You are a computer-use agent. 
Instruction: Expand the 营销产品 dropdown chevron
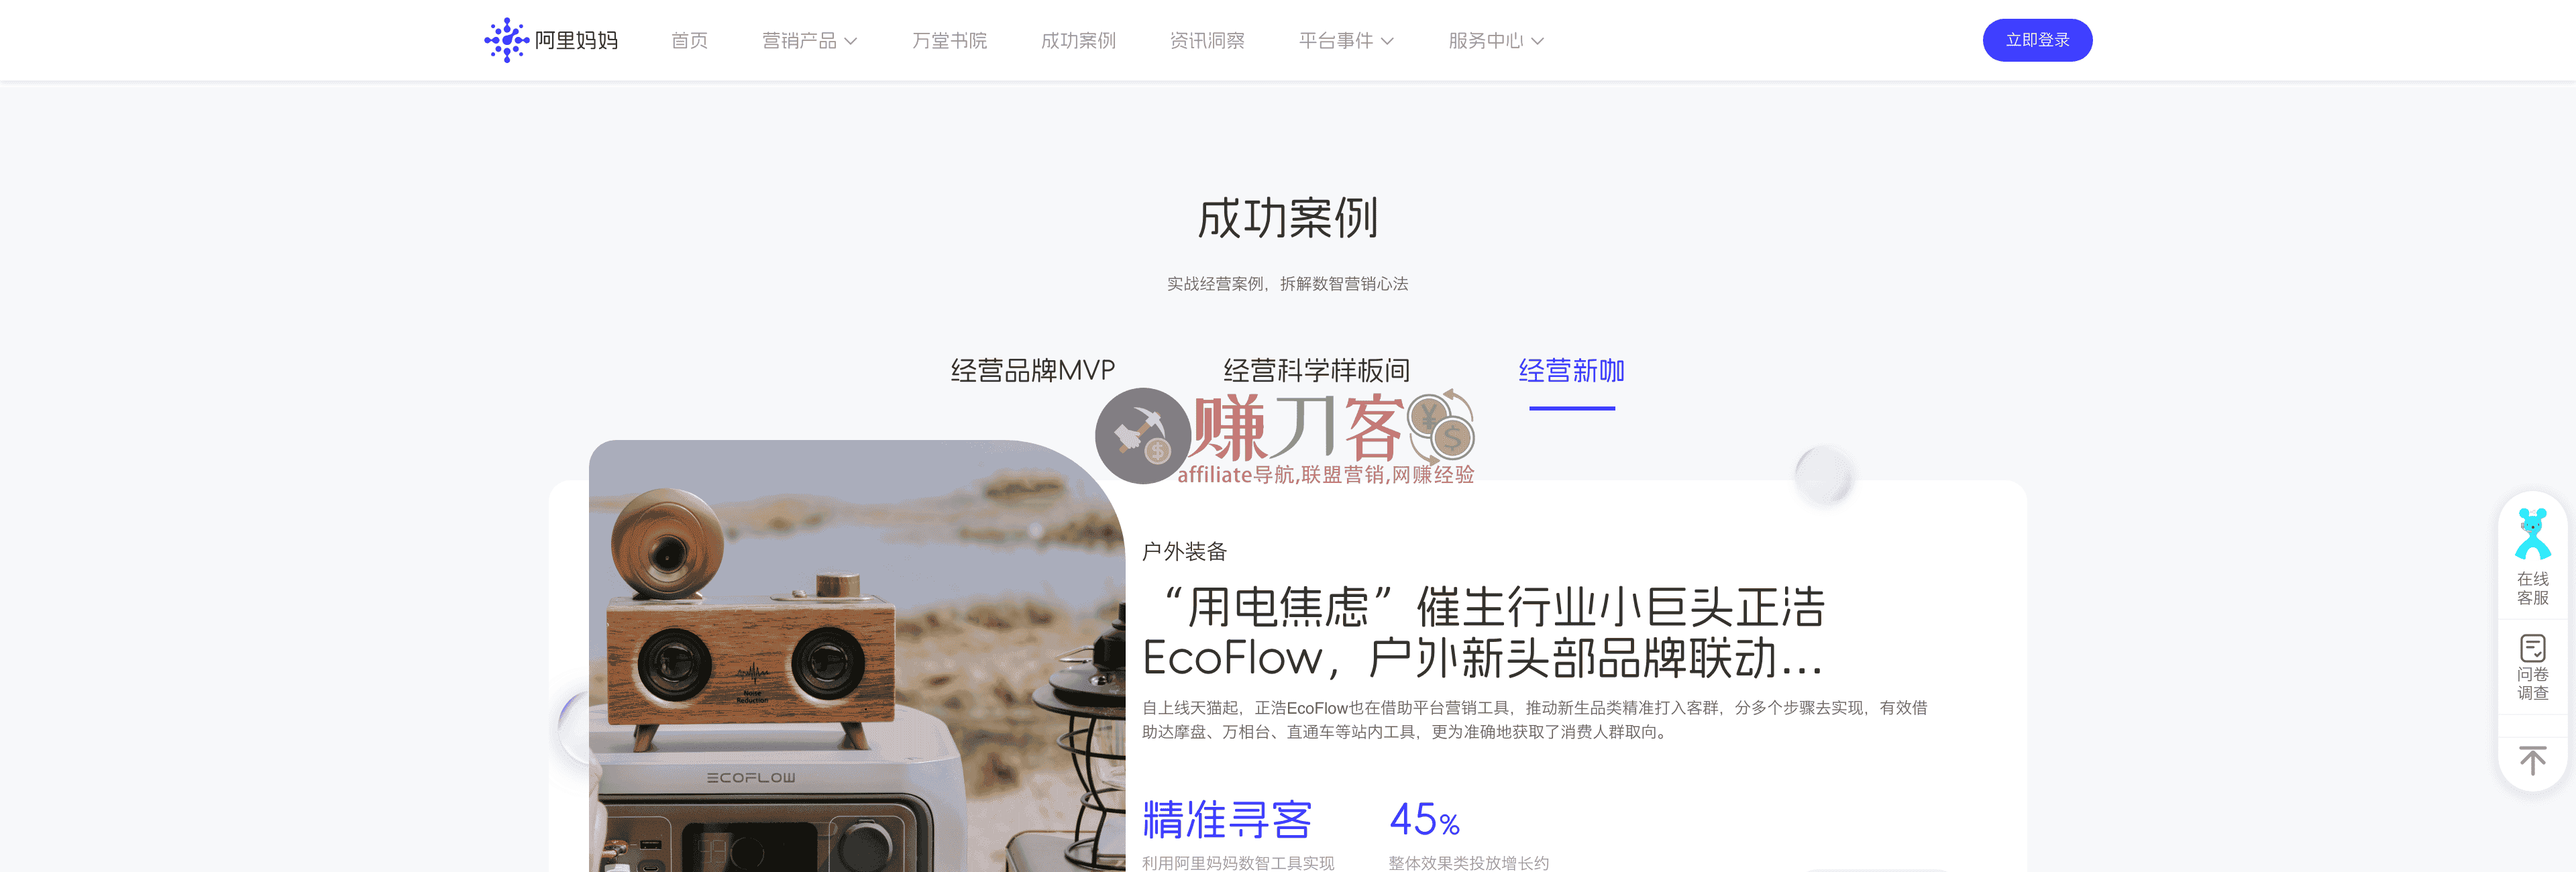(x=851, y=41)
